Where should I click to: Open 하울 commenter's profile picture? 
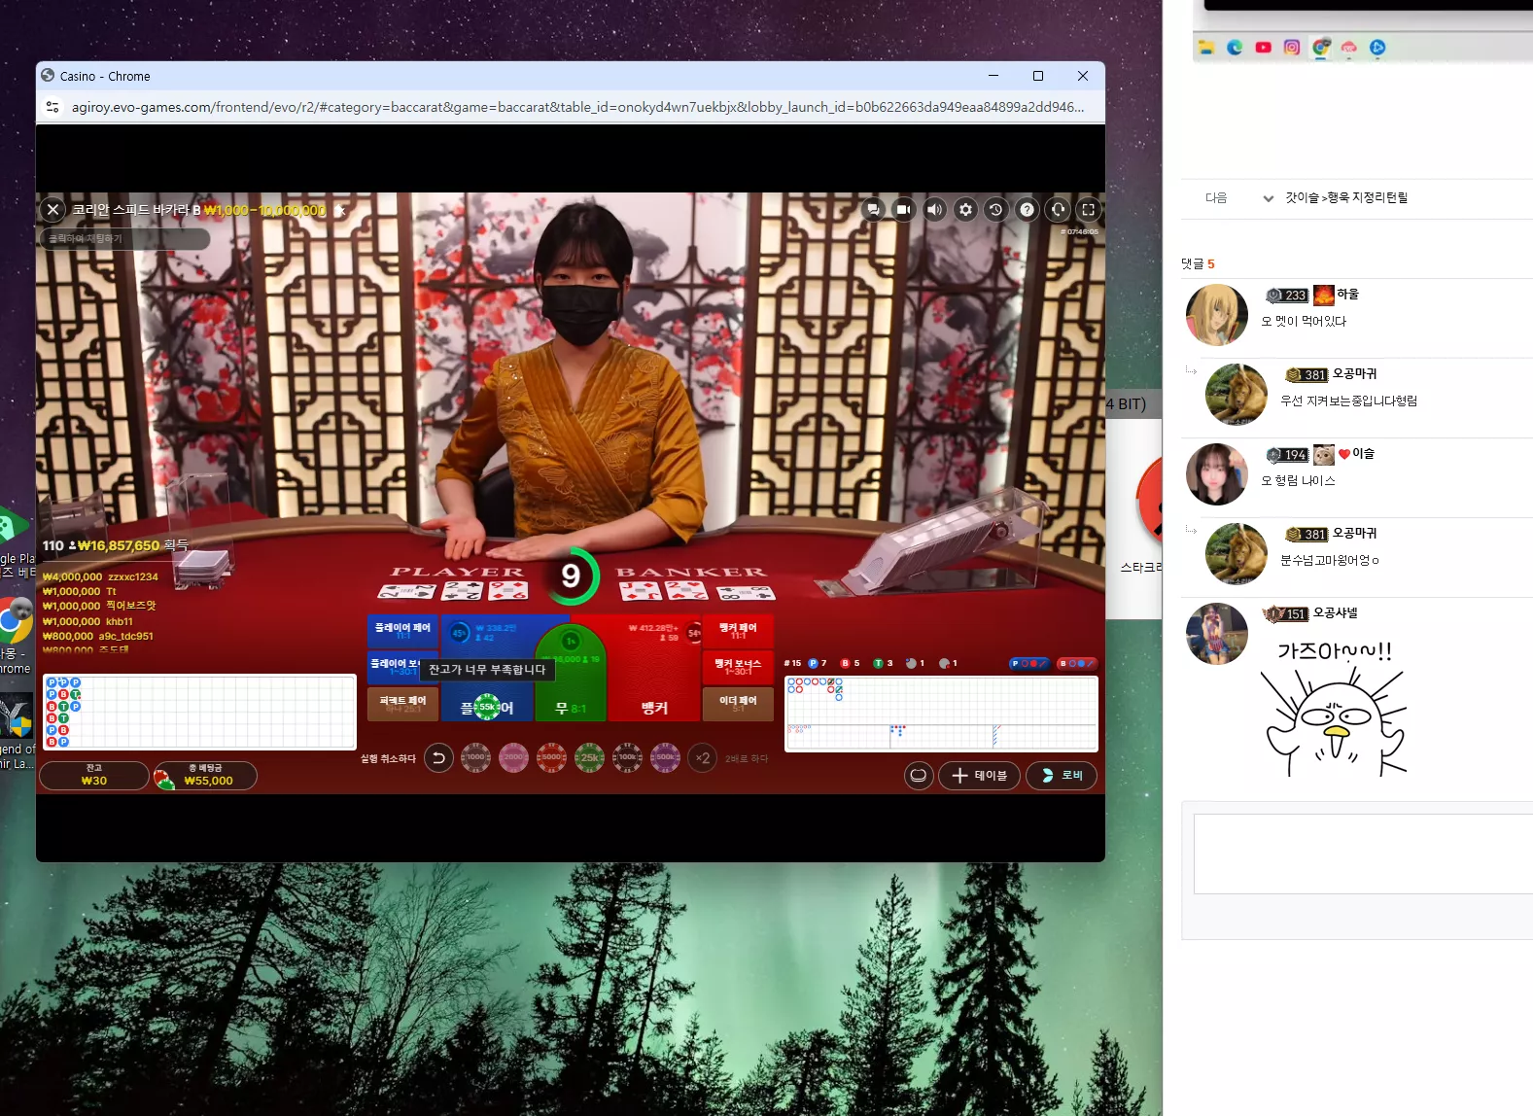1217,315
